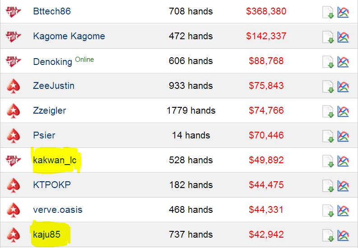Show graph icon for Zzeigler
This screenshot has height=248, width=358.
tap(343, 111)
